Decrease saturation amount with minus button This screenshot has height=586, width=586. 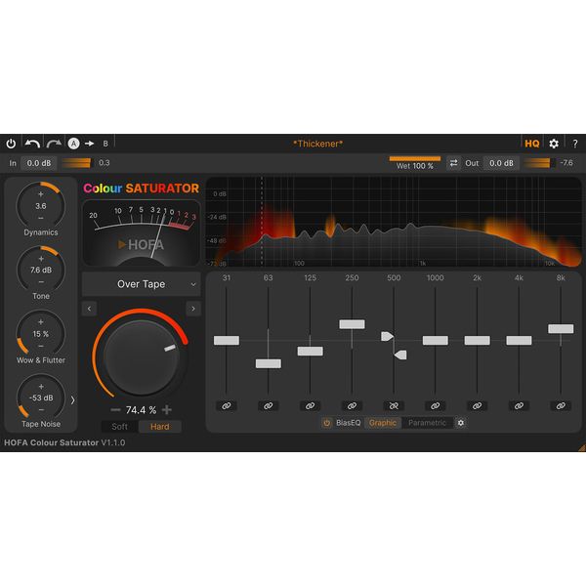115,410
